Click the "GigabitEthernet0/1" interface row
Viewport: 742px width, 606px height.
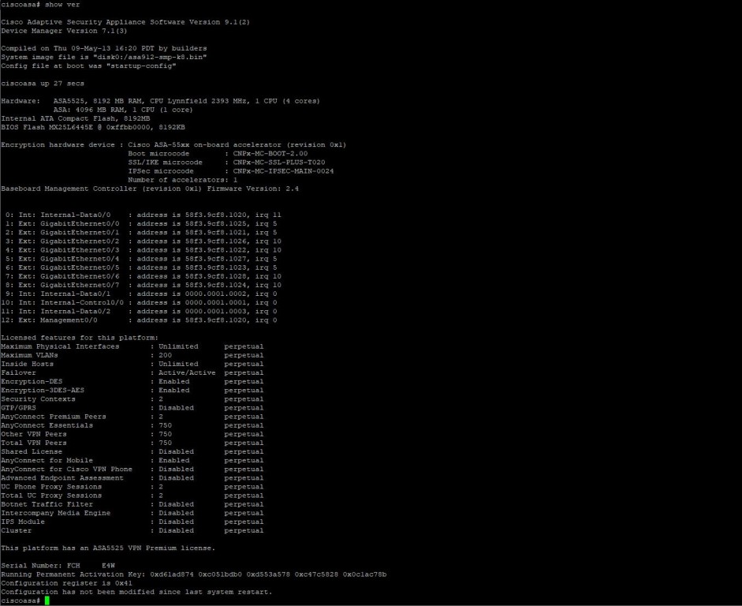tap(141, 233)
